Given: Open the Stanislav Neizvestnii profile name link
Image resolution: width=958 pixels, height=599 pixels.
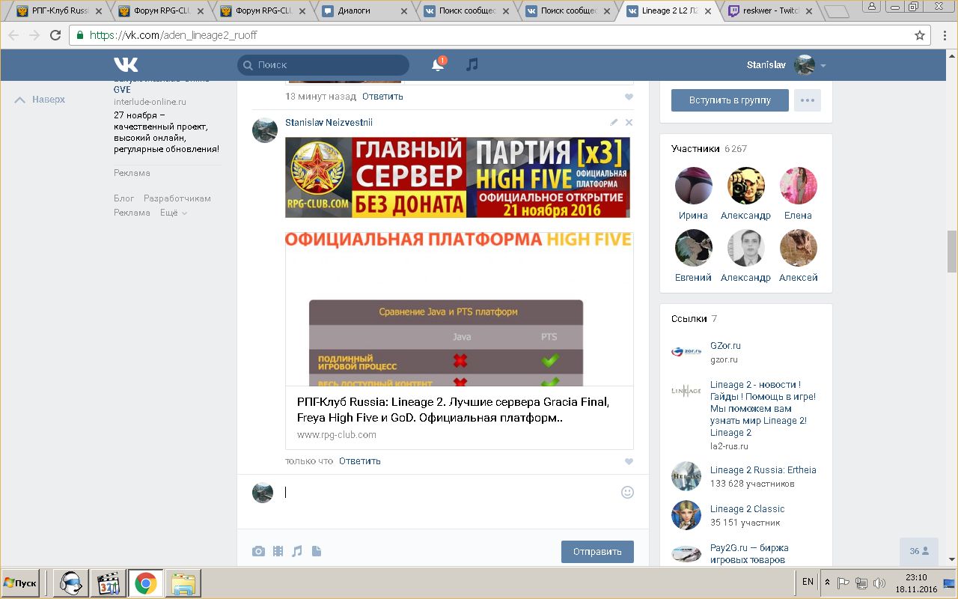Looking at the screenshot, I should point(329,123).
